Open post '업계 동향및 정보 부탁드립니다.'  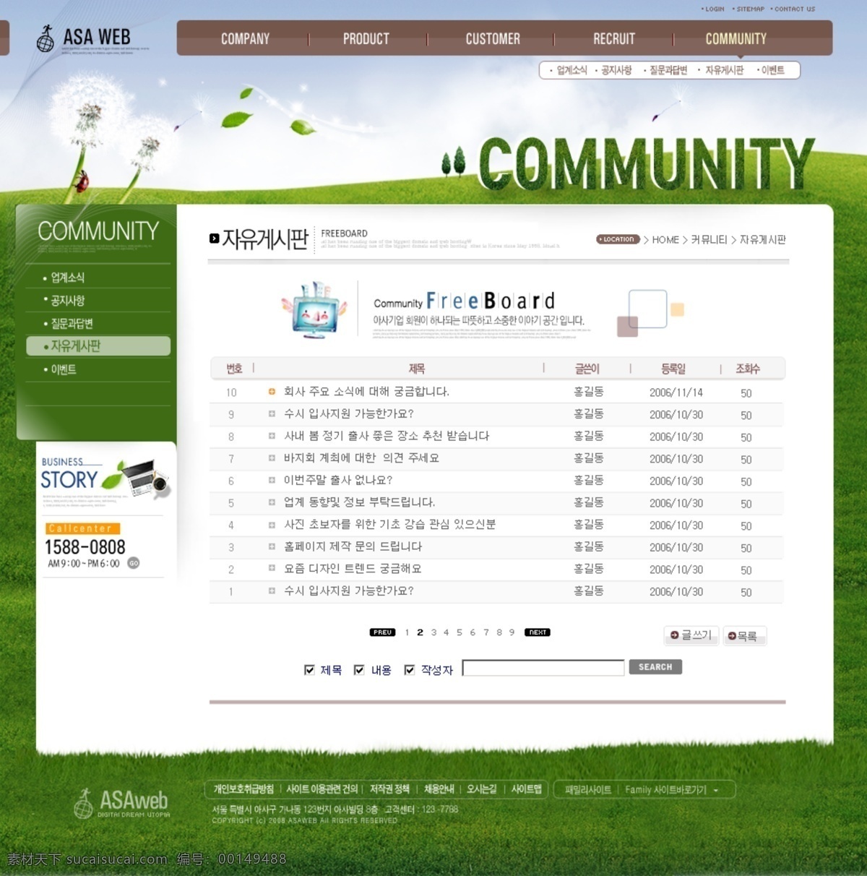point(359,502)
